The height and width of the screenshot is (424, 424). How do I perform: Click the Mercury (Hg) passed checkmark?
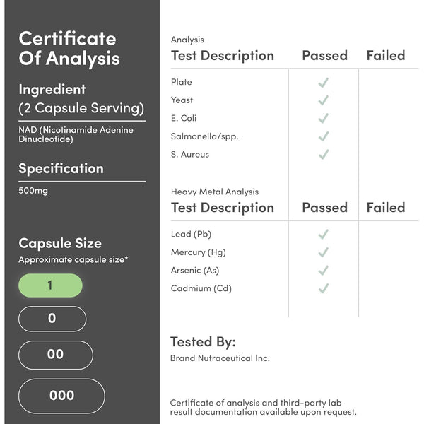click(324, 252)
